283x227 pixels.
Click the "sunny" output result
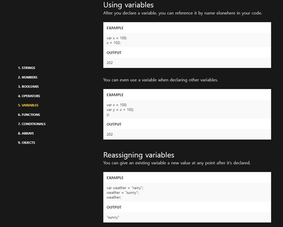tap(113, 217)
